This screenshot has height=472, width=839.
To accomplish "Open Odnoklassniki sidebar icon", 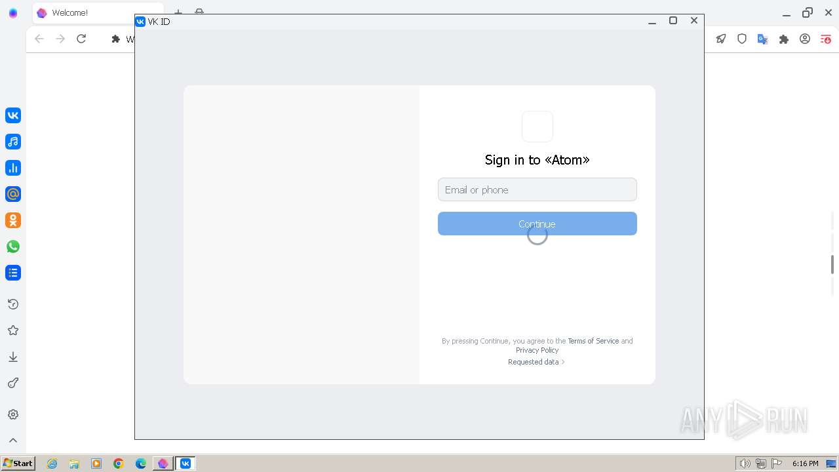I will [x=13, y=220].
